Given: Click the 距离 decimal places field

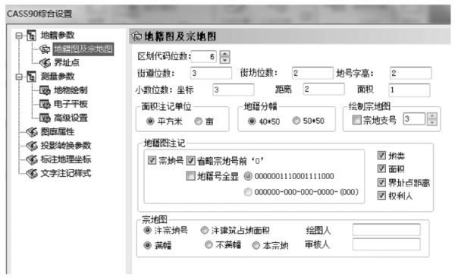Looking at the screenshot, I should (324, 89).
